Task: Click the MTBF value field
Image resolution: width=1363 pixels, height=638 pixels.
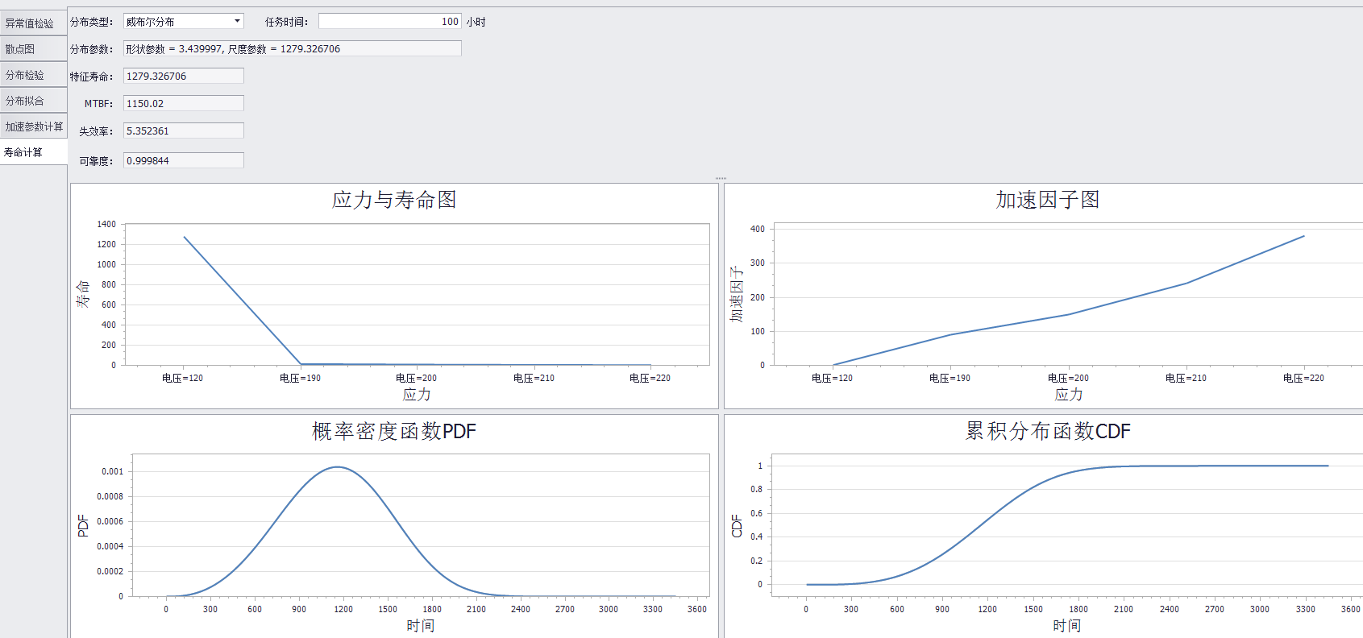Action: [183, 104]
